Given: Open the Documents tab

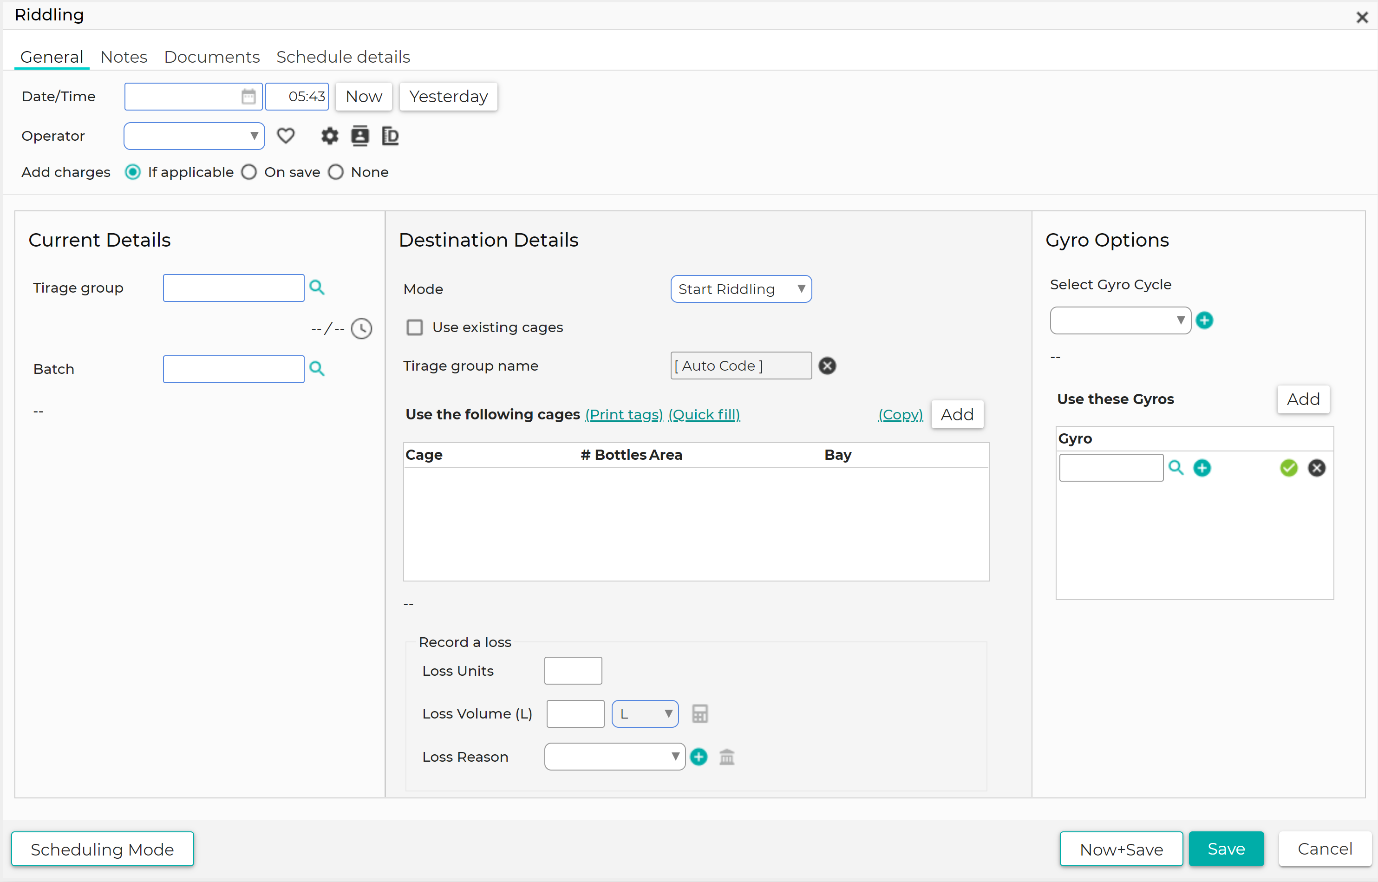Looking at the screenshot, I should point(212,57).
